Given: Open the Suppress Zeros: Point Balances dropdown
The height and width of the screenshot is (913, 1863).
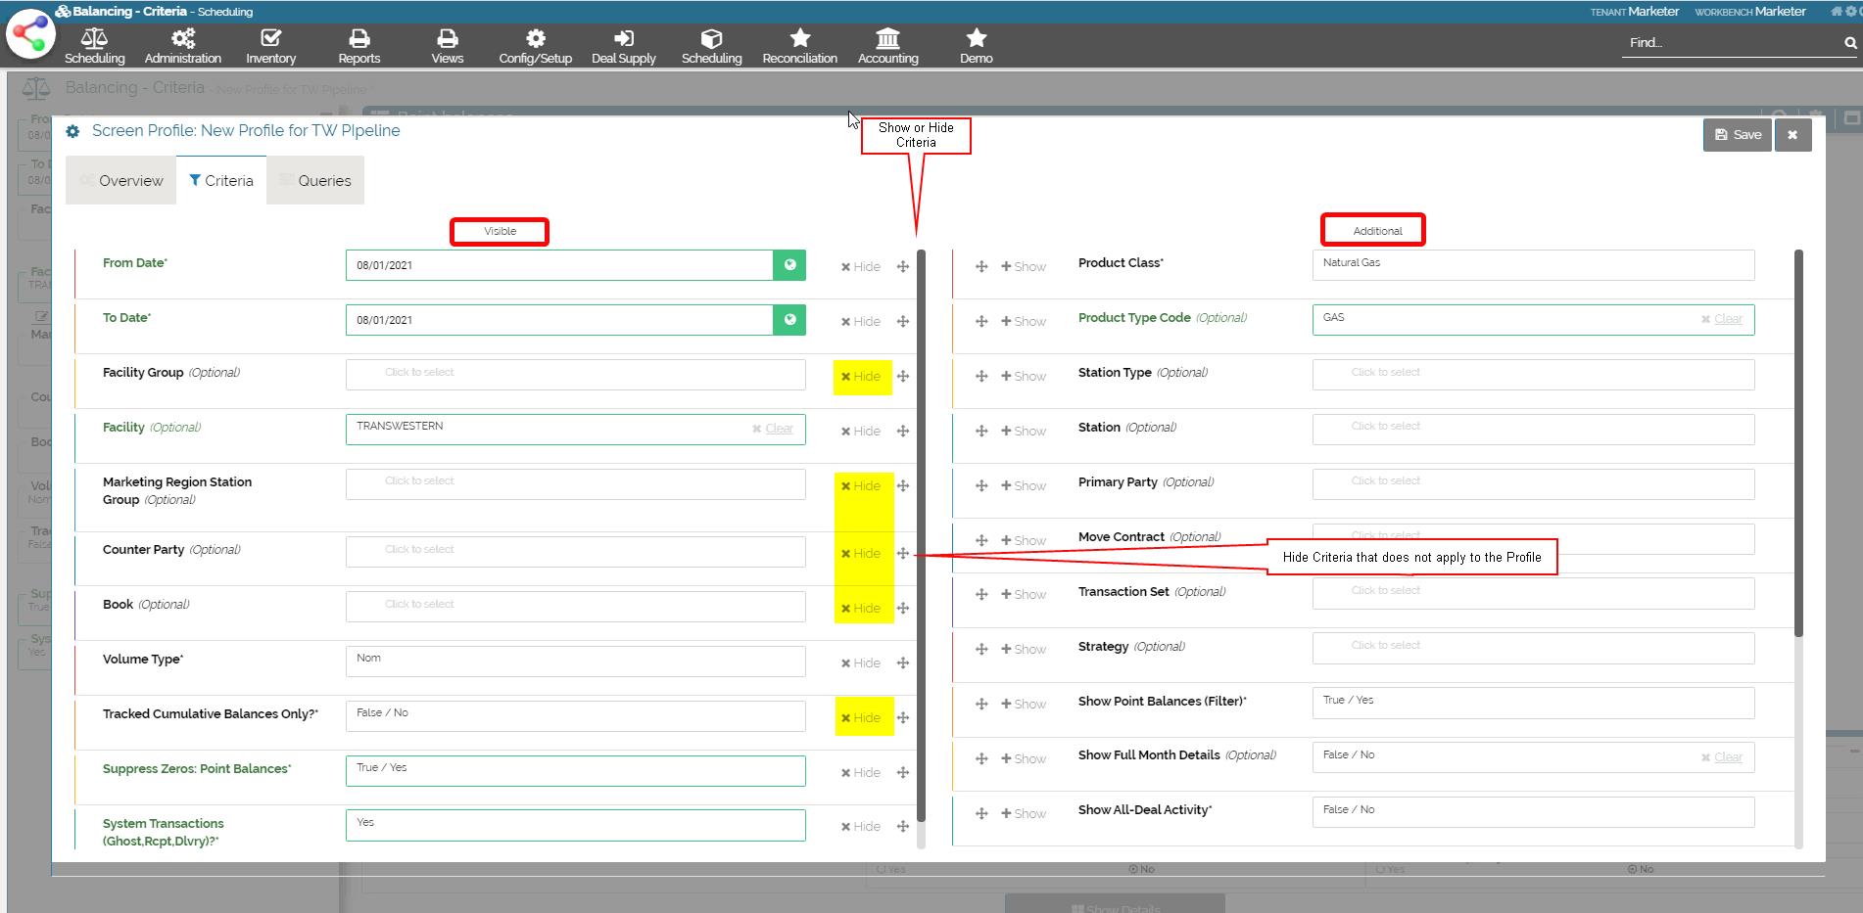Looking at the screenshot, I should click(575, 770).
